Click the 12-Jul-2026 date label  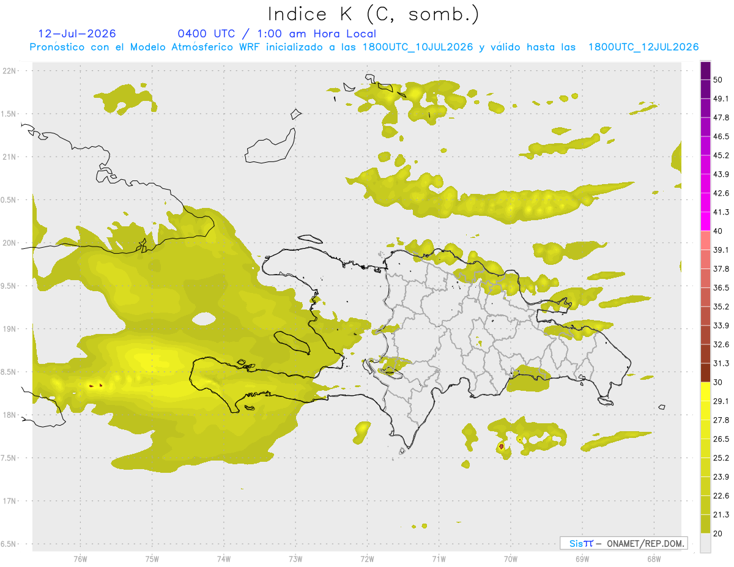click(x=77, y=34)
